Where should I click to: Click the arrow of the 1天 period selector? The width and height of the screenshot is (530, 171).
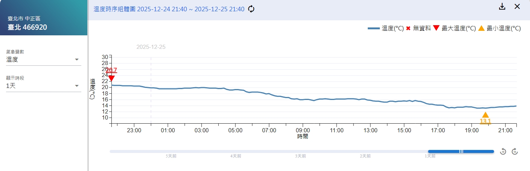77,86
